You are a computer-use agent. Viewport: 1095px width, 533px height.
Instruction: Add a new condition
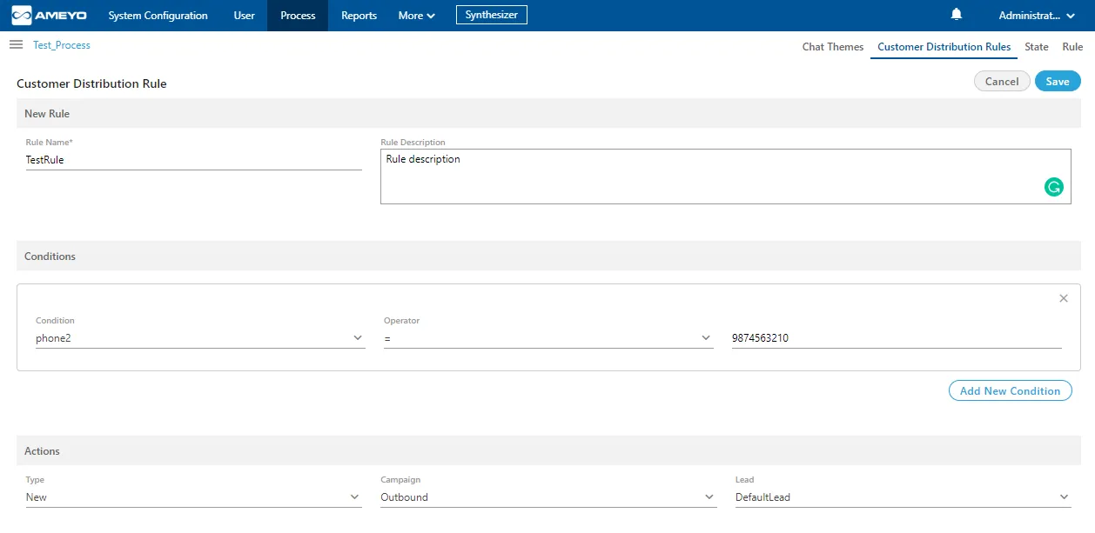pyautogui.click(x=1010, y=391)
